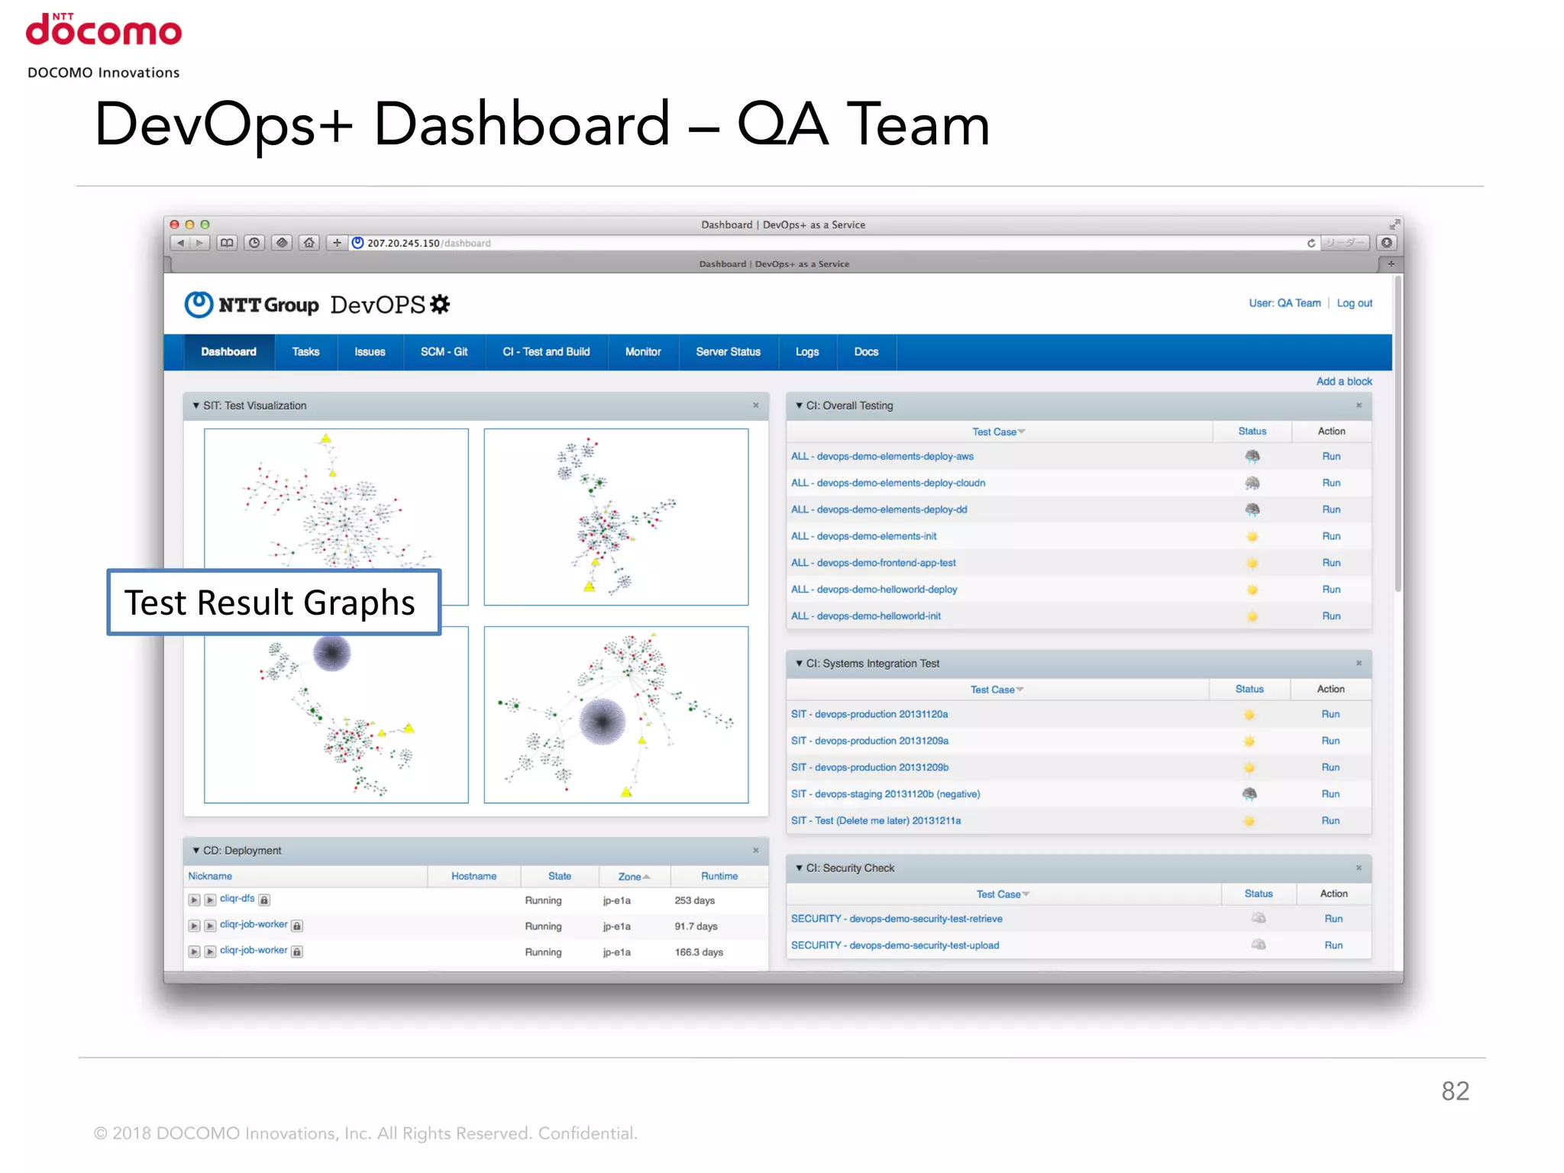Open SIT - Test (Delete me later) 20131211a
Image resolution: width=1564 pixels, height=1173 pixels.
coord(876,821)
